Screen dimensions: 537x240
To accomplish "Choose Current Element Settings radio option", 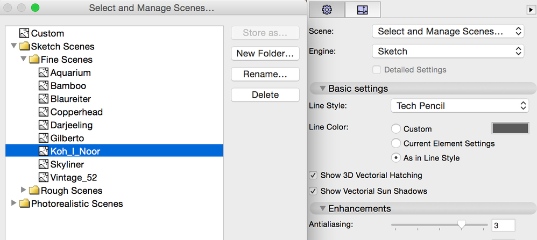I will pyautogui.click(x=396, y=143).
